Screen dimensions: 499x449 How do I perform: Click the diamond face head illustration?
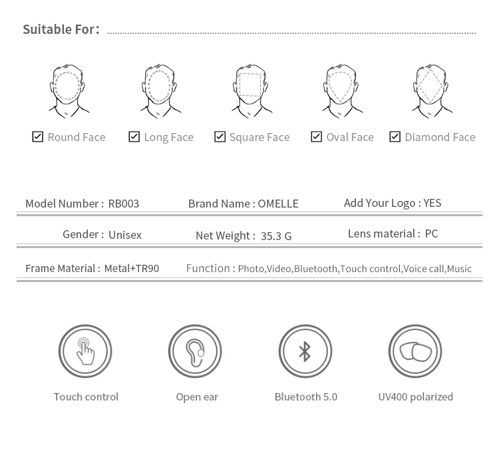coord(430,91)
